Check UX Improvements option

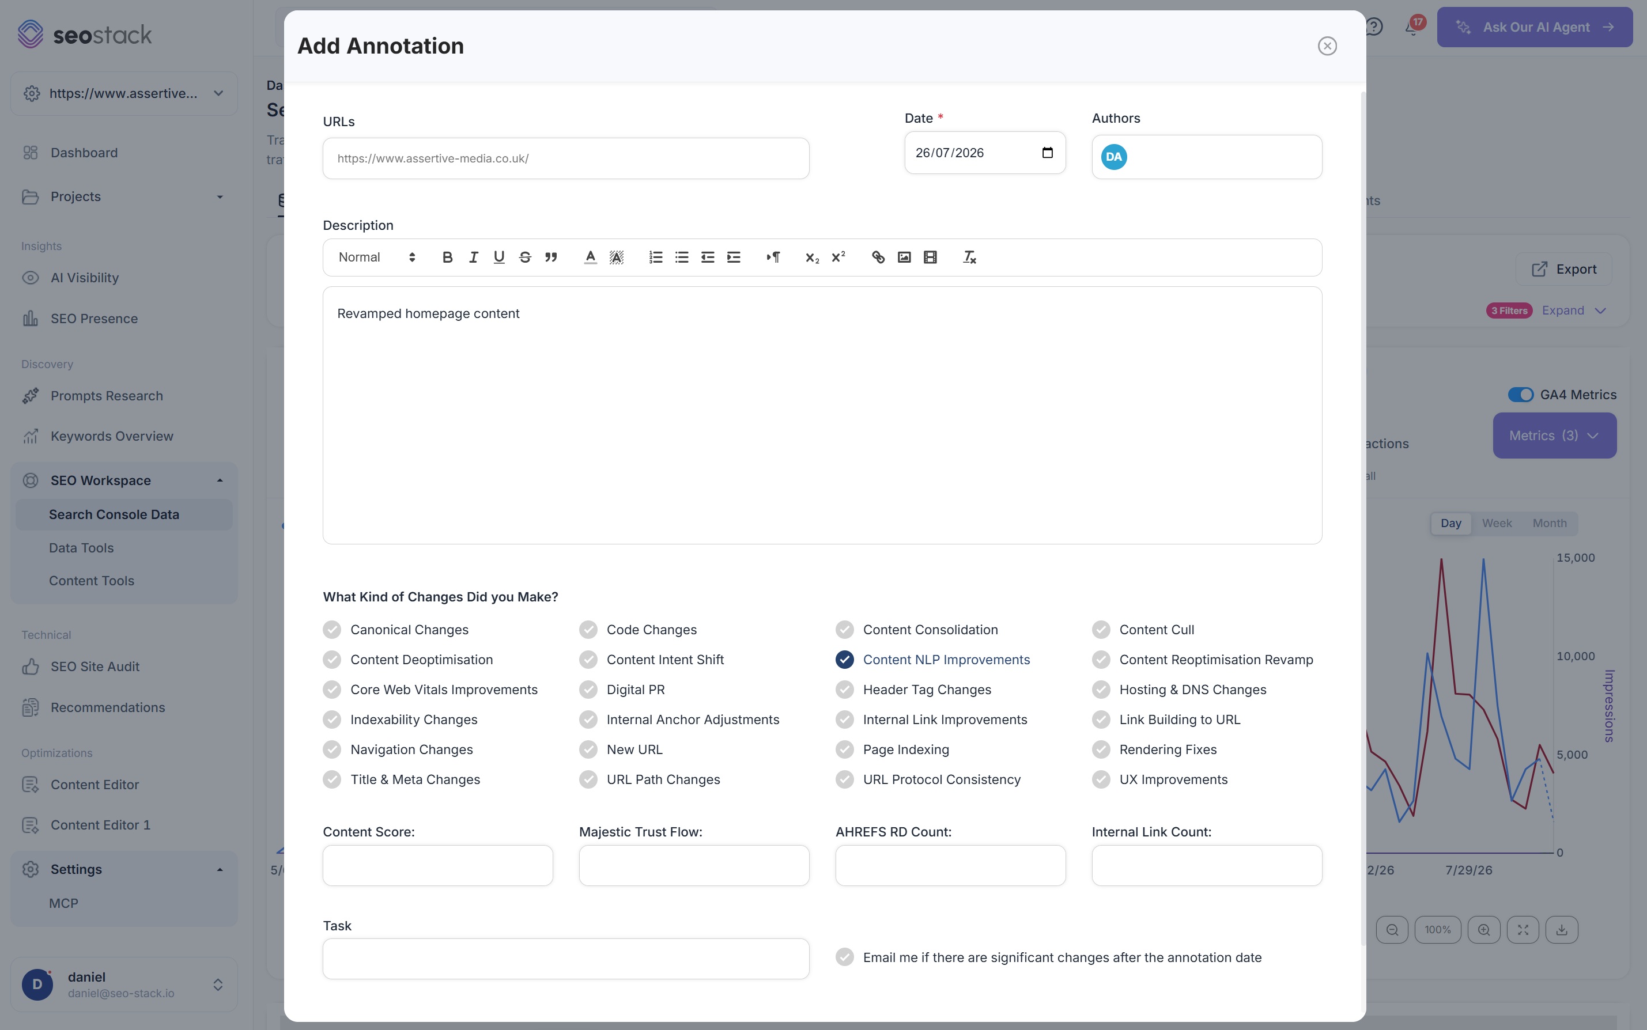pyautogui.click(x=1101, y=780)
